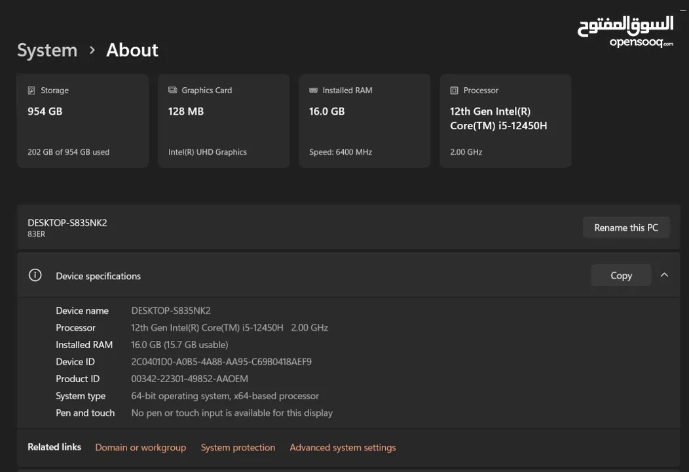Copy the device specifications
The height and width of the screenshot is (472, 689).
click(621, 275)
